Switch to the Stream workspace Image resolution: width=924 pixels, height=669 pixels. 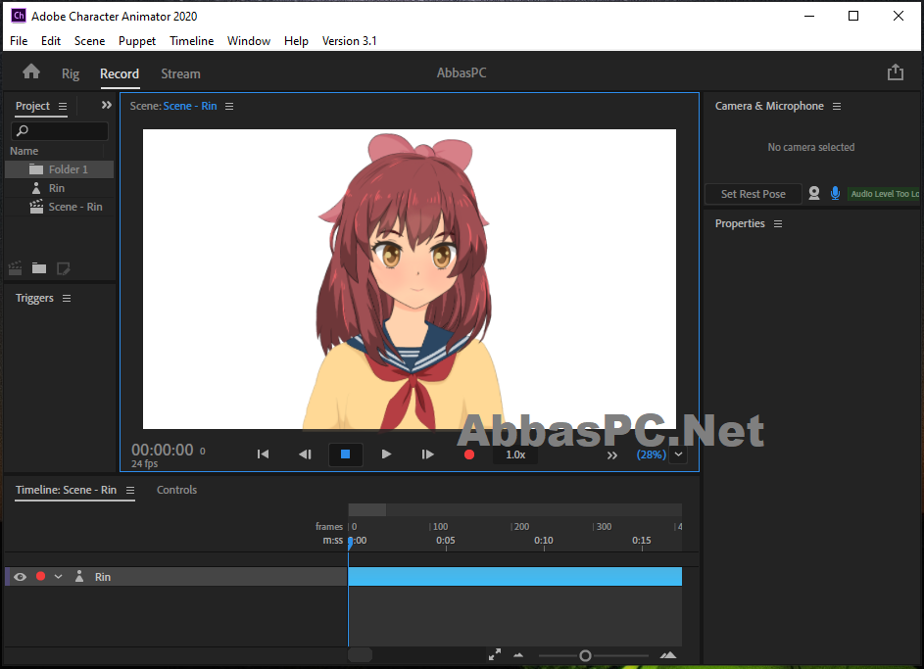point(180,73)
